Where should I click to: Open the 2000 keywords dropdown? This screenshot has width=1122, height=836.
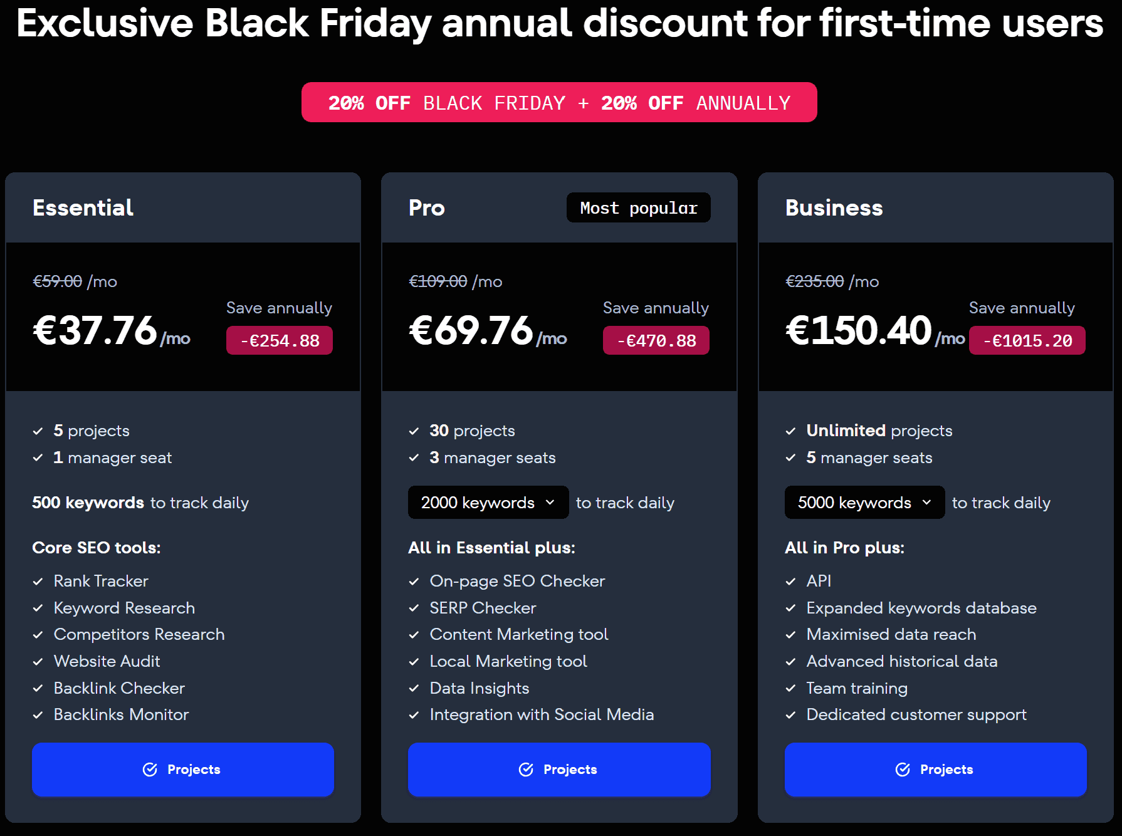point(488,503)
